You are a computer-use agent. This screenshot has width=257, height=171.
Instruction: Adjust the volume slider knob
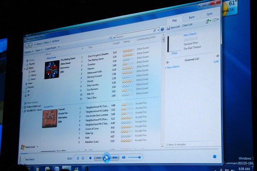139,157
